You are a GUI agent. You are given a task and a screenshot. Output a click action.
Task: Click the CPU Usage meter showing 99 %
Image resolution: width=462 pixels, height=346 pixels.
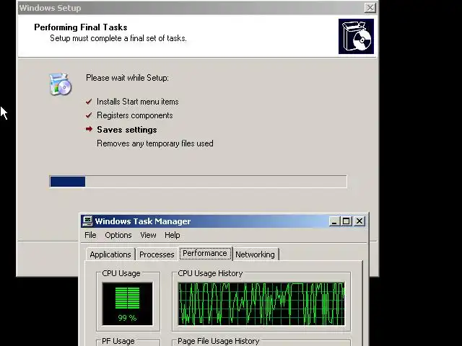(127, 303)
